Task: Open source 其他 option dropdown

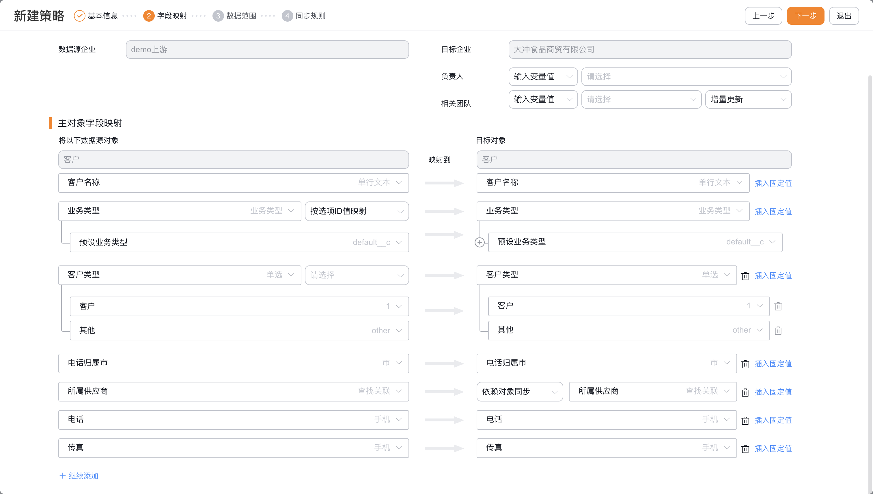Action: (239, 331)
